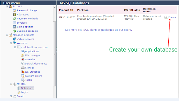Click the Websites icon
179x101 pixels.
click(x=15, y=43)
